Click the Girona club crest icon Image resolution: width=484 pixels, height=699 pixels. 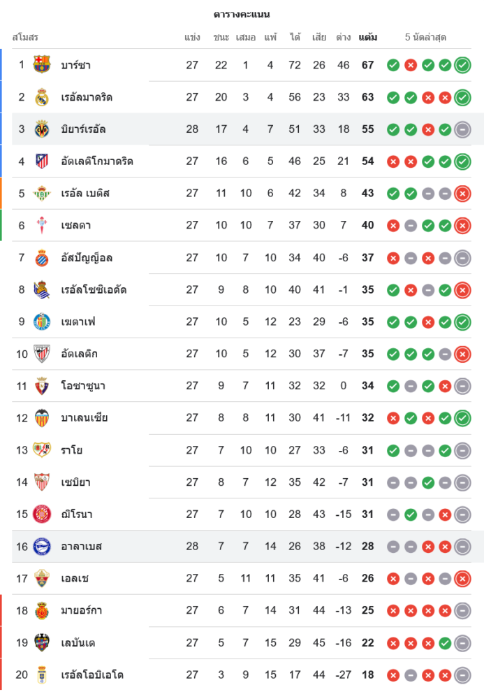[42, 514]
